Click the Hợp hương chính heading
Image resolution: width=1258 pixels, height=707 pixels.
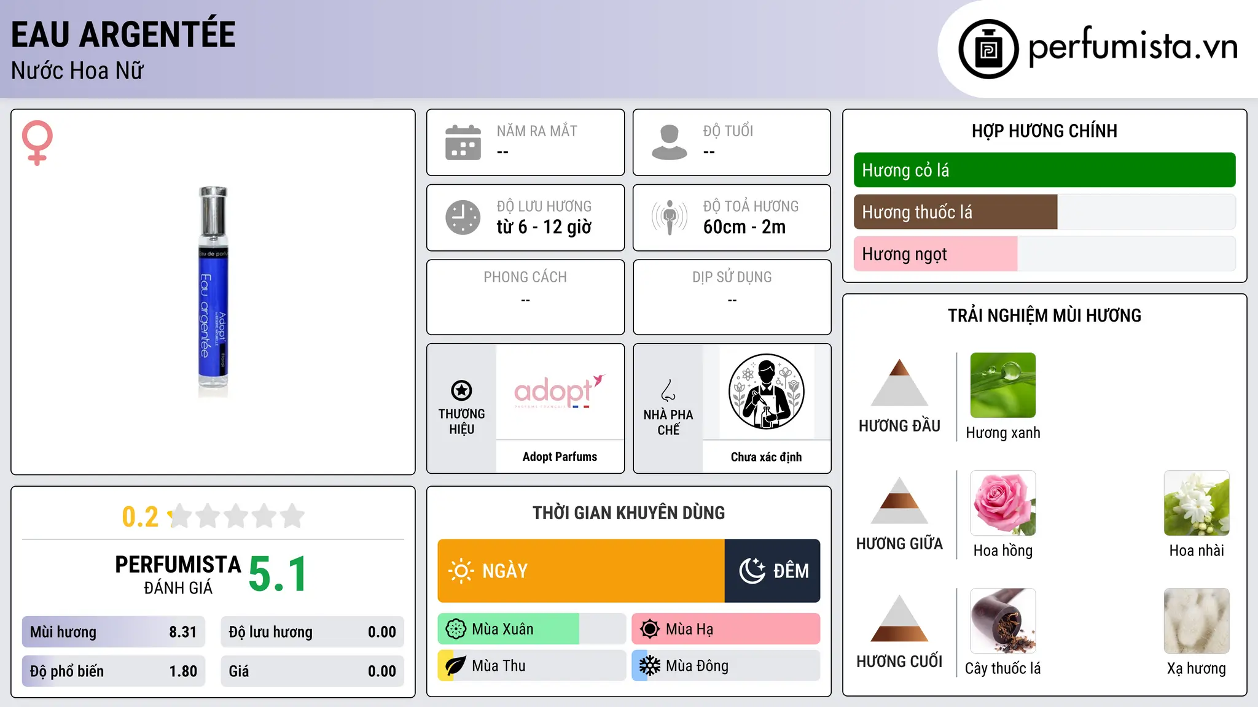(x=1045, y=131)
